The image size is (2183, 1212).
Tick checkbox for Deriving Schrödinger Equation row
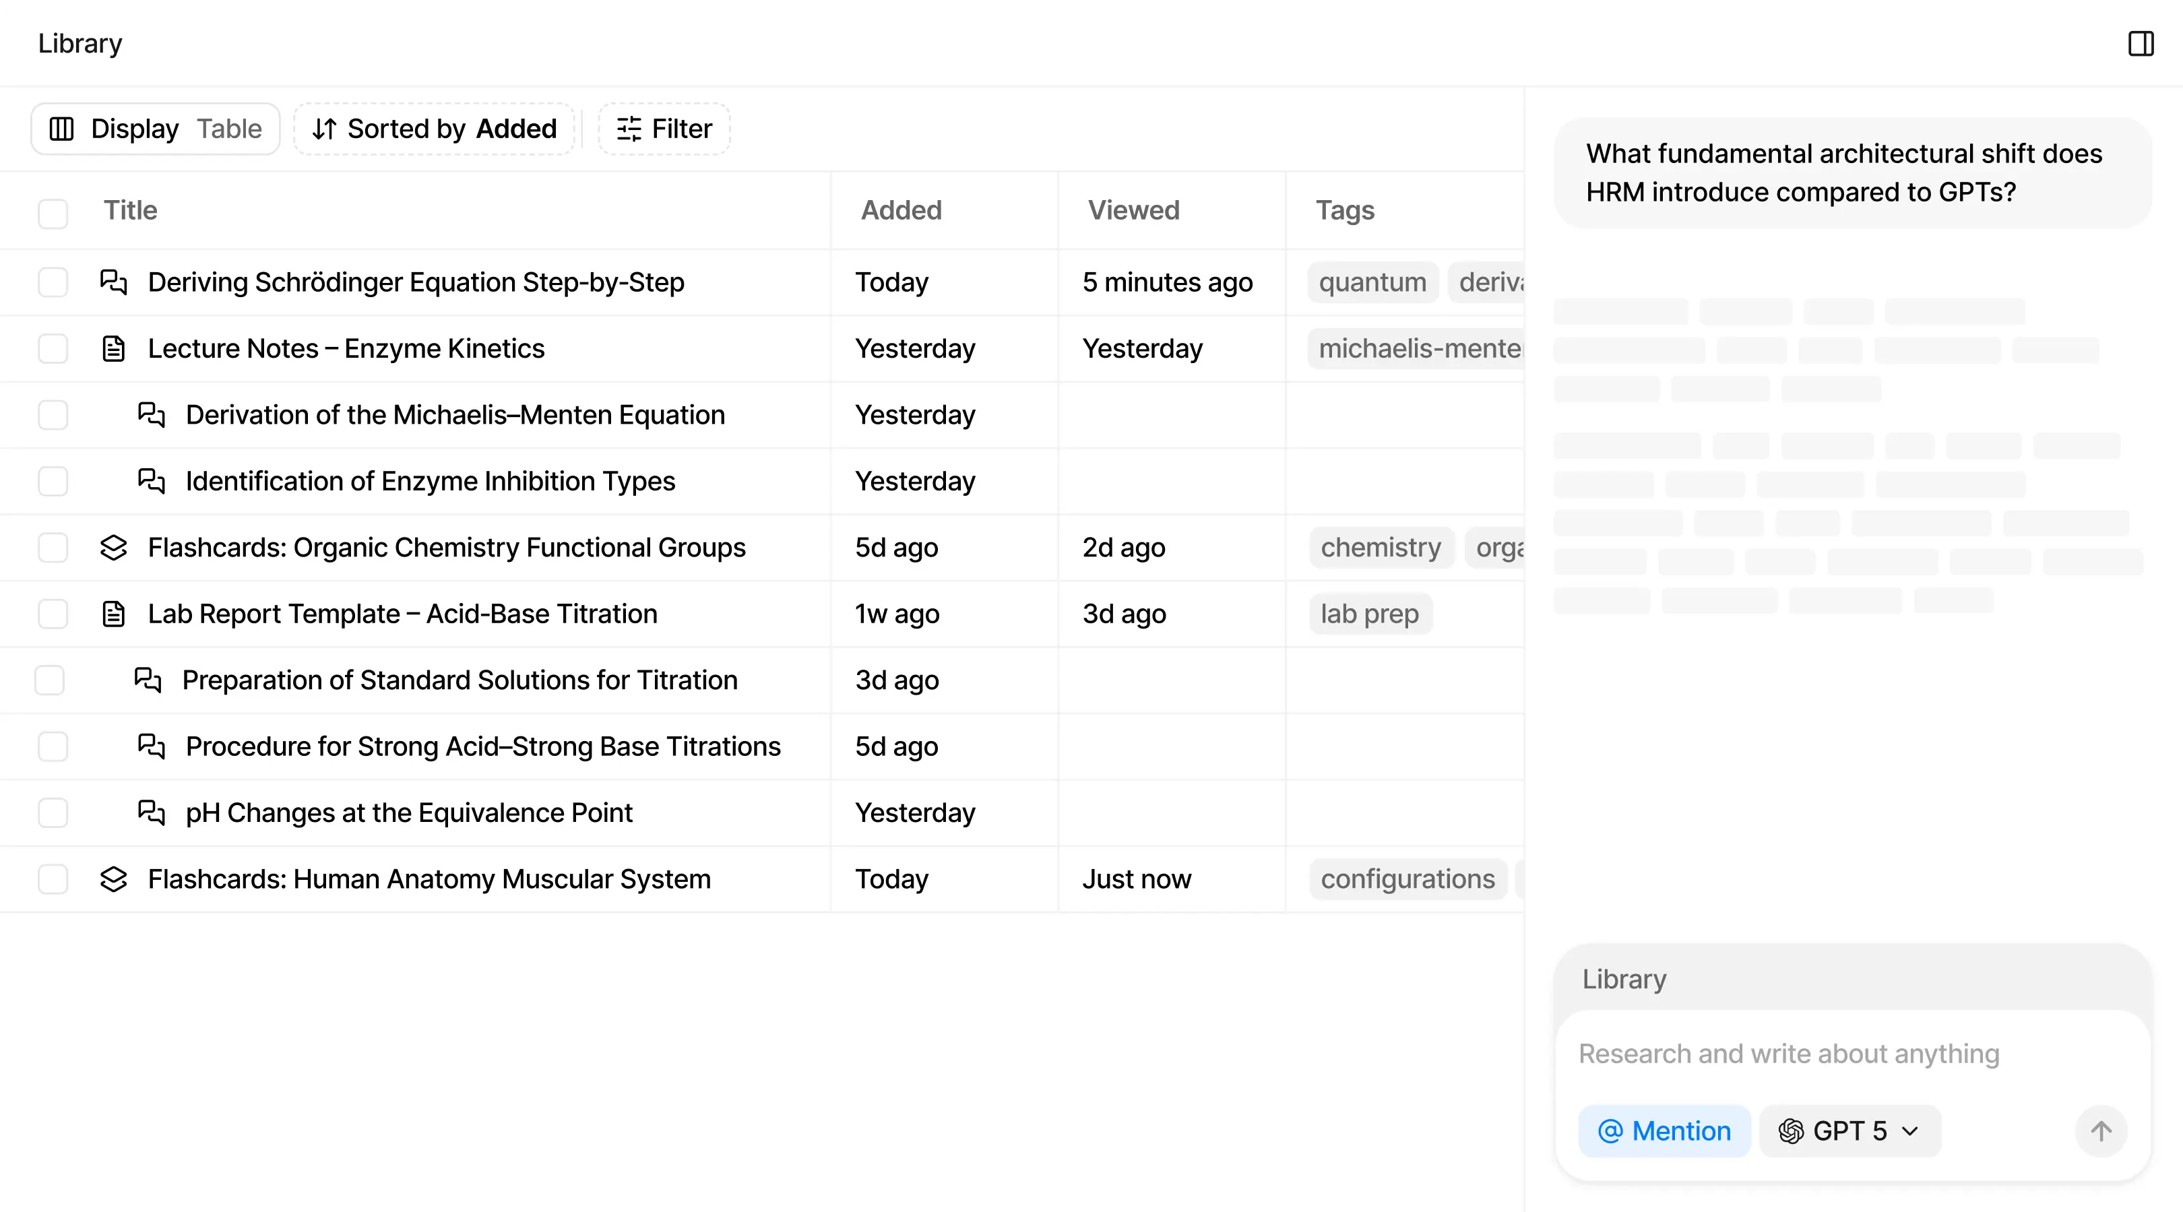(53, 282)
